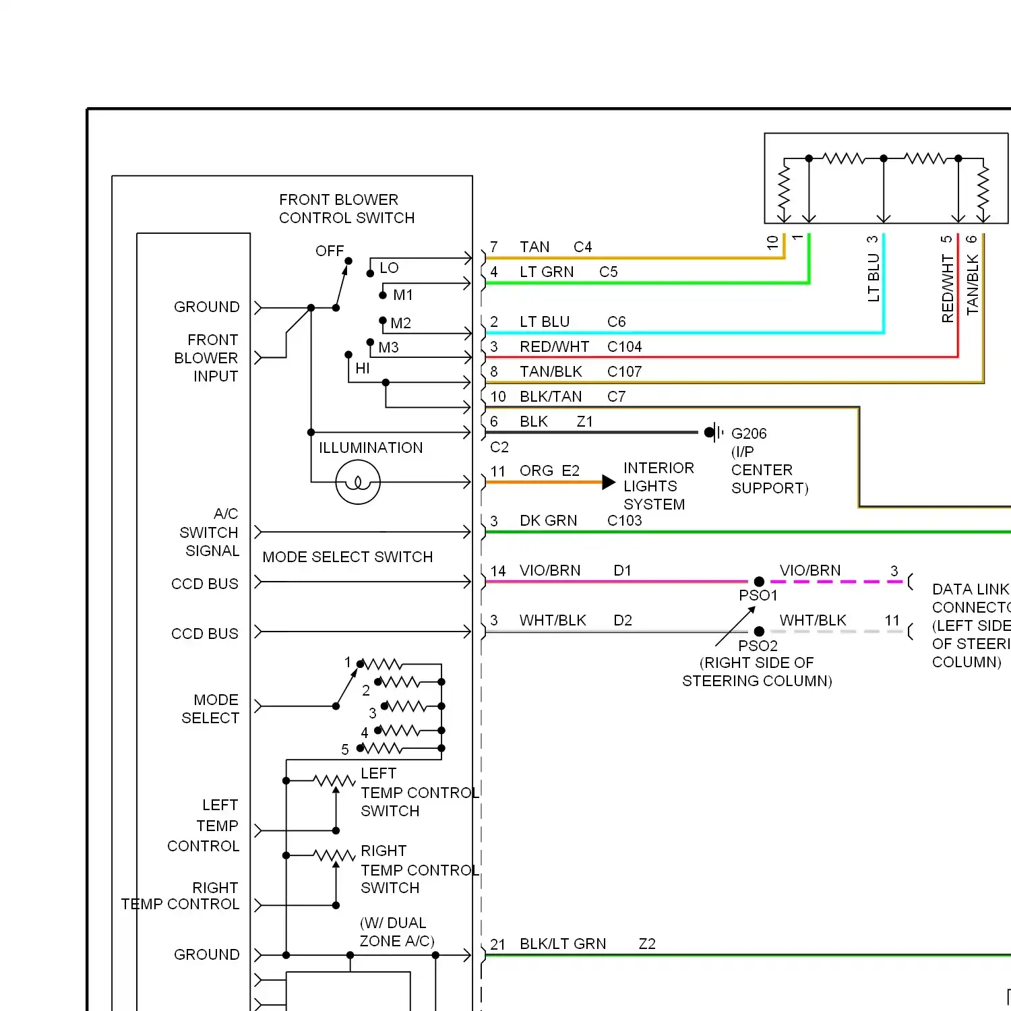Click the M1 switch position label
The image size is (1011, 1011).
click(x=403, y=295)
